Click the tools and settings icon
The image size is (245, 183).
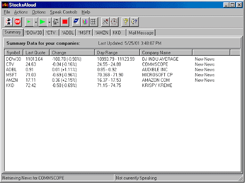click(105, 22)
